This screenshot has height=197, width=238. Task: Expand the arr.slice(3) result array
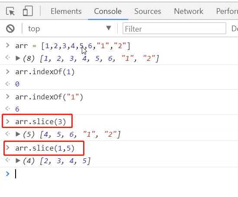click(x=18, y=134)
